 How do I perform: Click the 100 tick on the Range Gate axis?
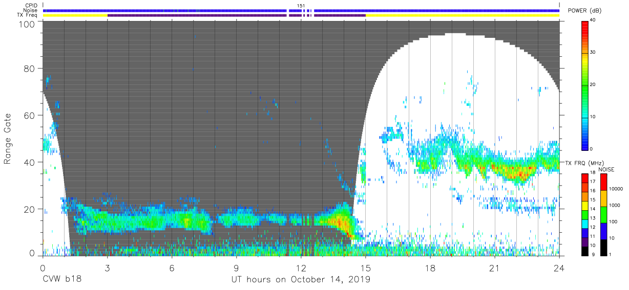coord(27,24)
